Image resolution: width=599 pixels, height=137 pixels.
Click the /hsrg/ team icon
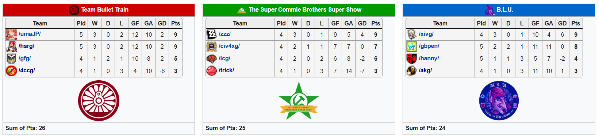pyautogui.click(x=11, y=47)
